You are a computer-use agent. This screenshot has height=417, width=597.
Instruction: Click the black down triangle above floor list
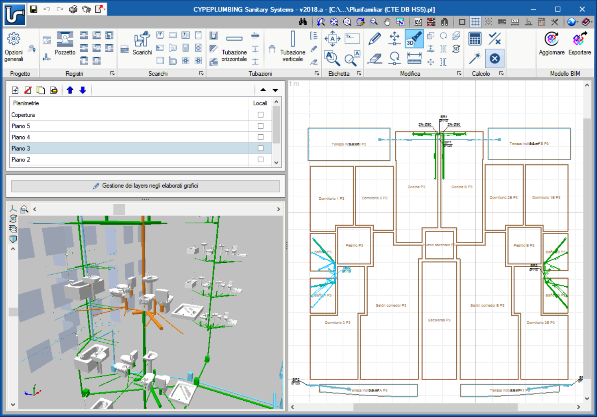pos(275,90)
